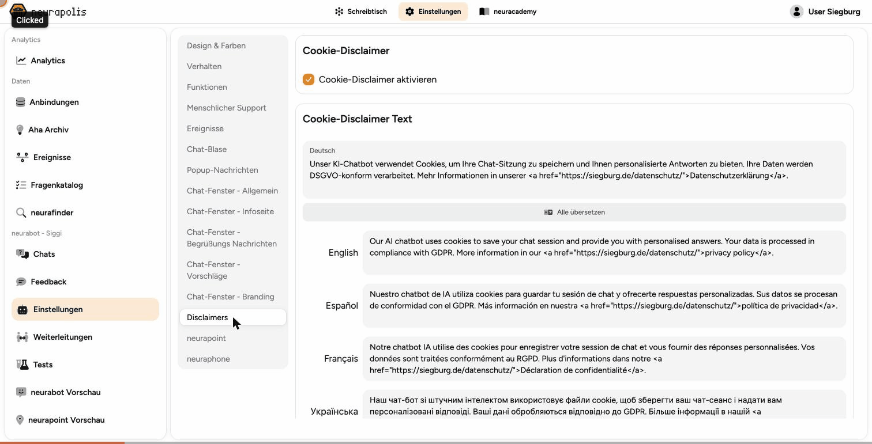Click the neurafinder magnifier icon
The image size is (872, 444).
click(x=21, y=212)
